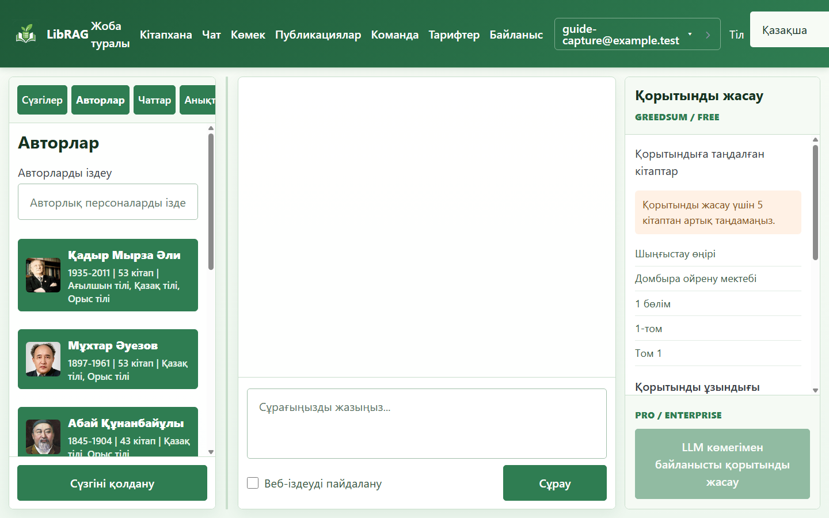The width and height of the screenshot is (829, 518).
Task: Click the Сүзгіні қолдану button
Action: (112, 483)
